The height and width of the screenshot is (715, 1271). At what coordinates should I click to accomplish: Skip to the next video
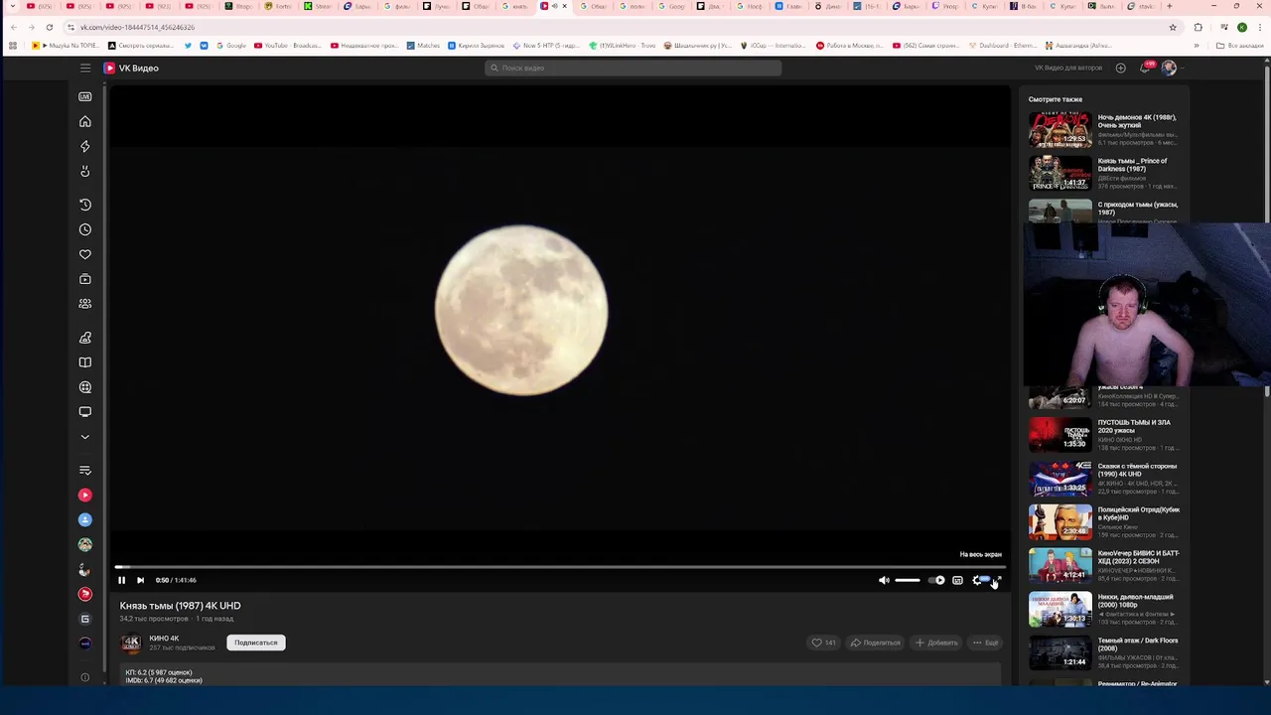(140, 580)
